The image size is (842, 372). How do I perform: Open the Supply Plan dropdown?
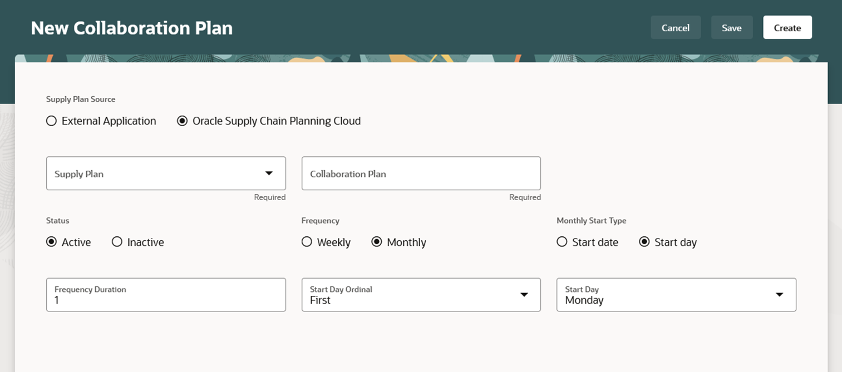[x=165, y=173]
